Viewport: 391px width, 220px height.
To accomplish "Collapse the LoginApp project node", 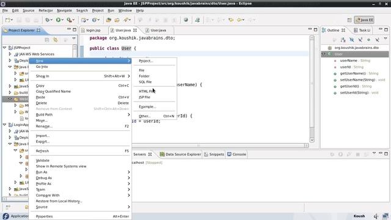I will pyautogui.click(x=4, y=125).
